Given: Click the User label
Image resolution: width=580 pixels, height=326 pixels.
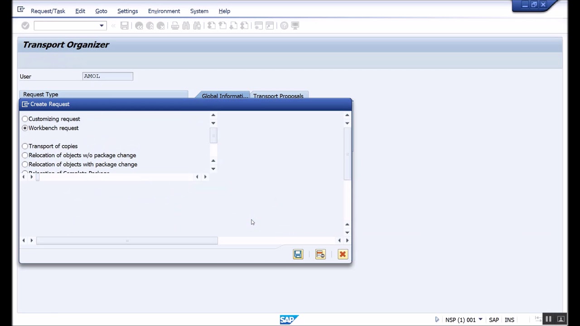Looking at the screenshot, I should pos(25,77).
